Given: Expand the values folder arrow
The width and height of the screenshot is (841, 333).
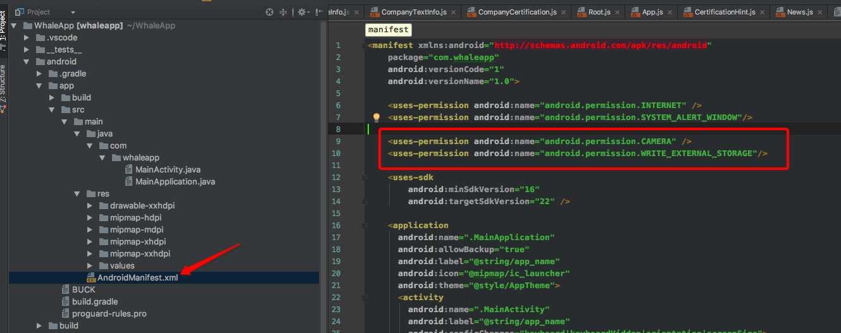Looking at the screenshot, I should tap(89, 266).
